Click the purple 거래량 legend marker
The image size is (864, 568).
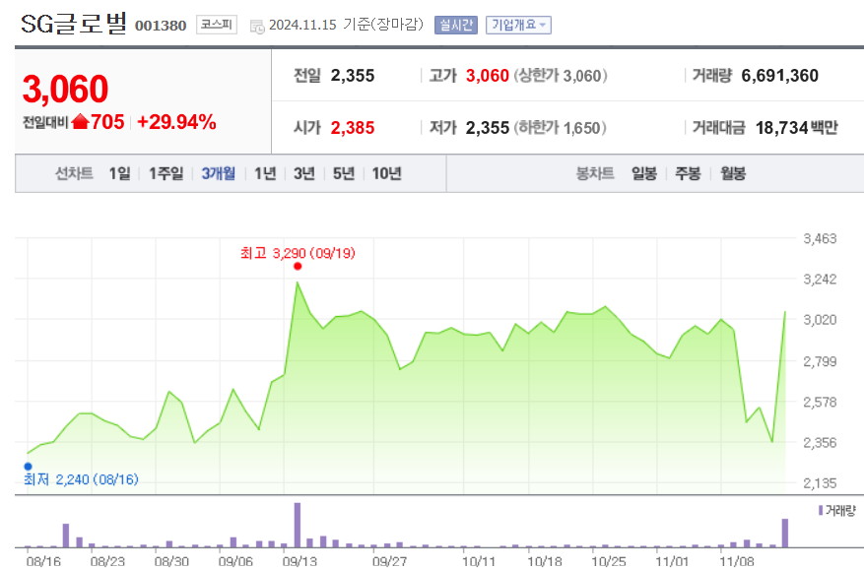click(x=821, y=510)
